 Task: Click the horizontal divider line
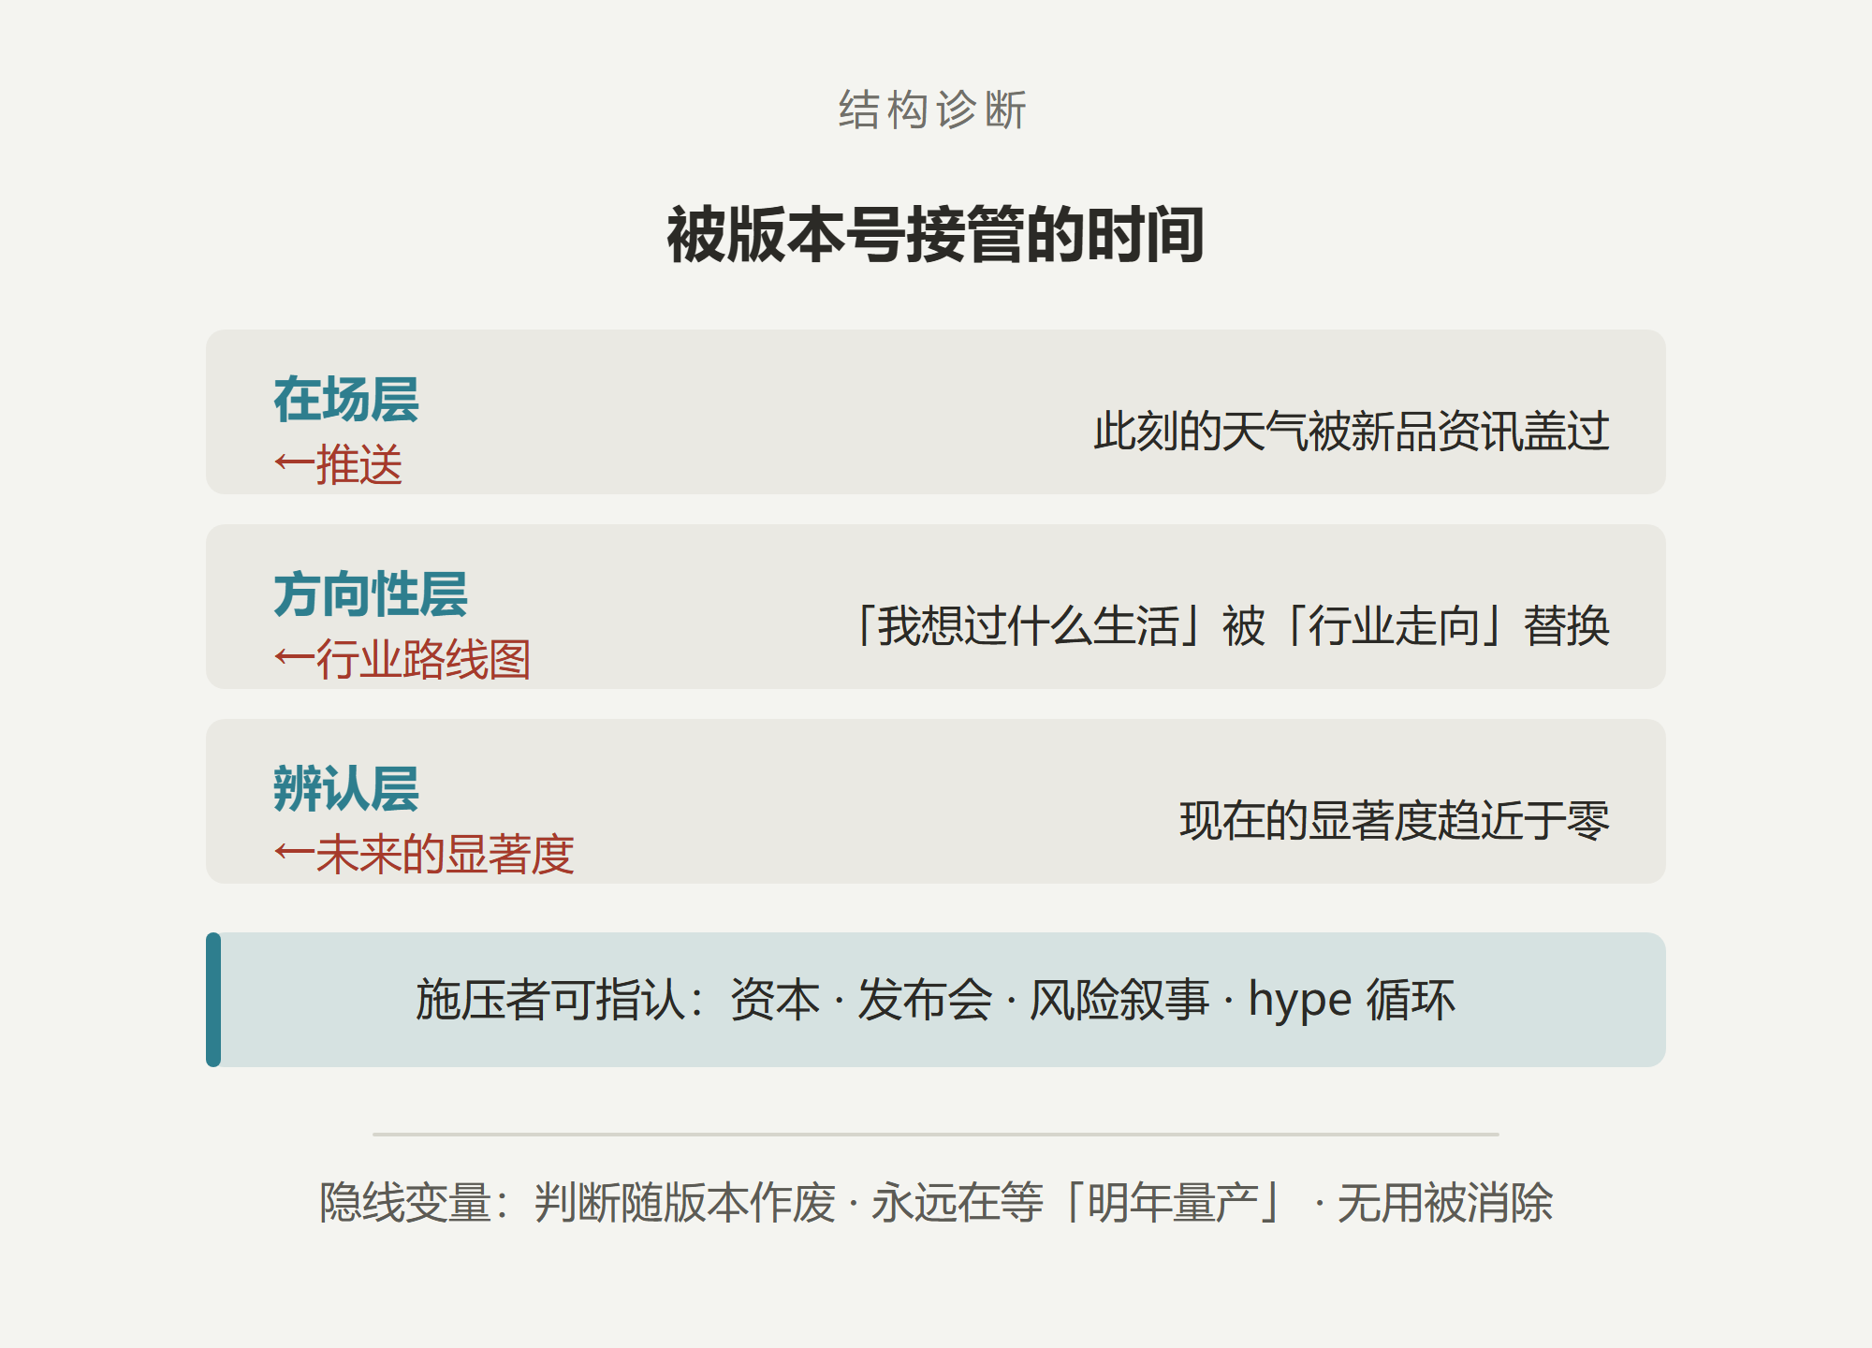click(936, 1135)
